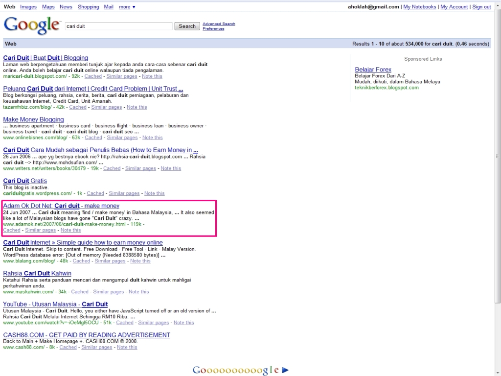Open 'Cari Duit Internet » Simple guide' result
This screenshot has height=376, width=501.
coord(83,243)
